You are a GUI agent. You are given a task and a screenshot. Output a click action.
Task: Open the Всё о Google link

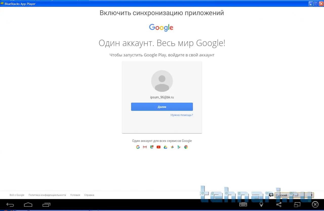[17, 195]
